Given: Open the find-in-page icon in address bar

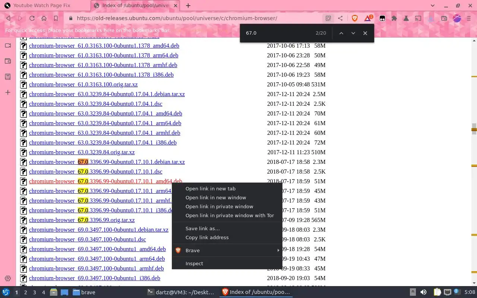Looking at the screenshot, I should pyautogui.click(x=328, y=18).
